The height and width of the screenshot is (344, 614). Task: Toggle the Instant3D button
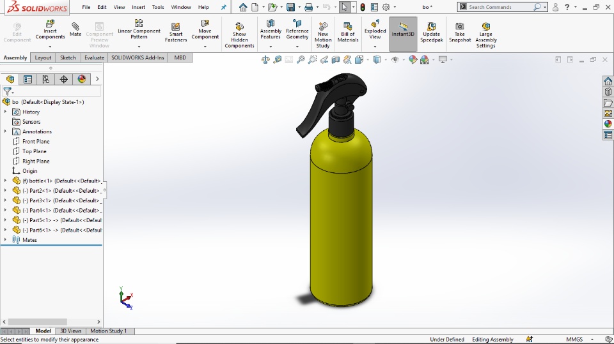click(x=403, y=34)
